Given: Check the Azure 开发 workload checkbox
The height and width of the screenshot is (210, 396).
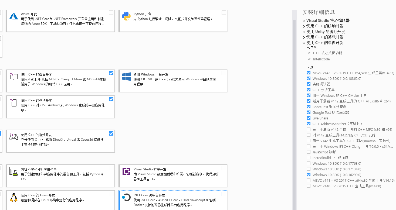Looking at the screenshot, I should pos(111,13).
